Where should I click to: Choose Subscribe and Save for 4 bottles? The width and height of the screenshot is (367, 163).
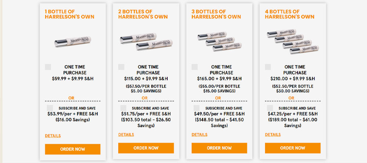click(x=270, y=108)
